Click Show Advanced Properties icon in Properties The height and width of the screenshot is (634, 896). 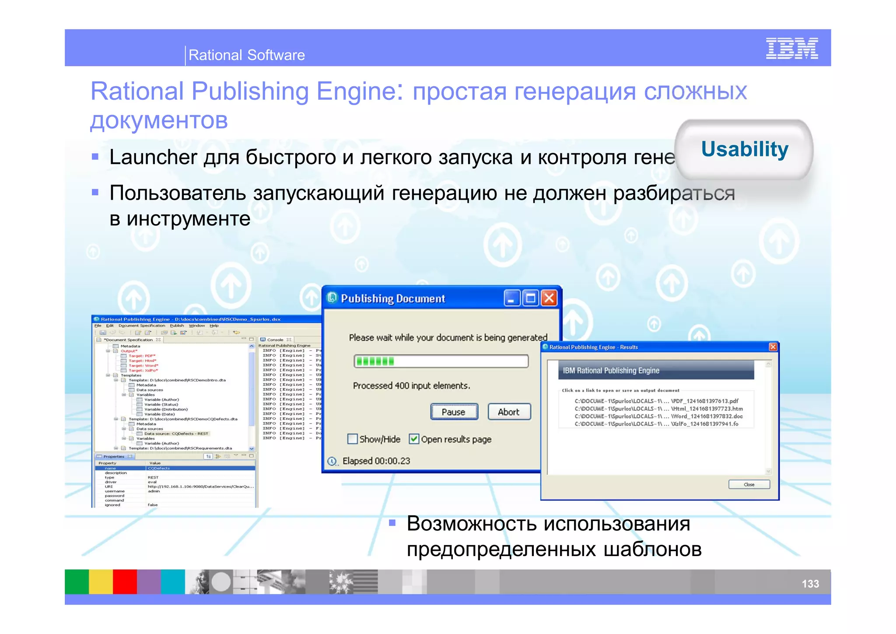point(217,456)
